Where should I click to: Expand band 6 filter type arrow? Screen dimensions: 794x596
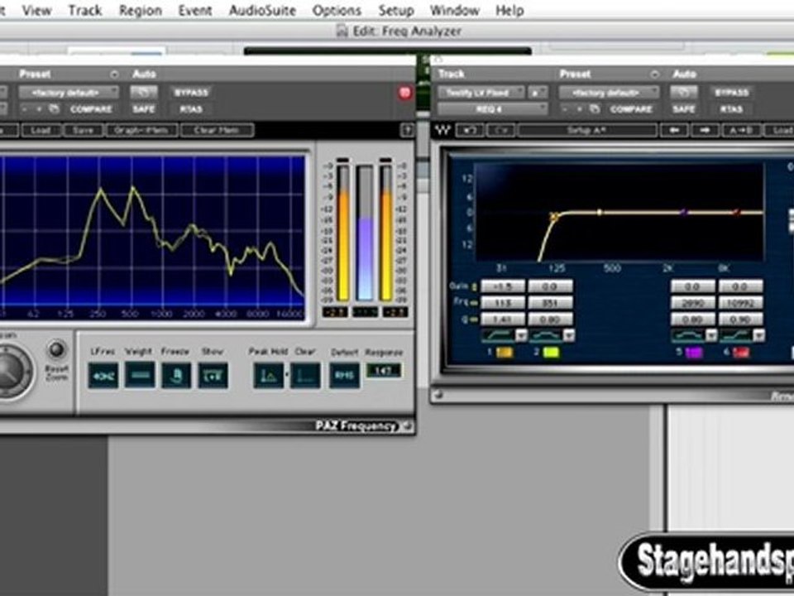coord(759,335)
